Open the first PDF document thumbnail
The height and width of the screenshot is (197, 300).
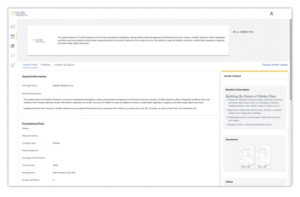pyautogui.click(x=246, y=157)
